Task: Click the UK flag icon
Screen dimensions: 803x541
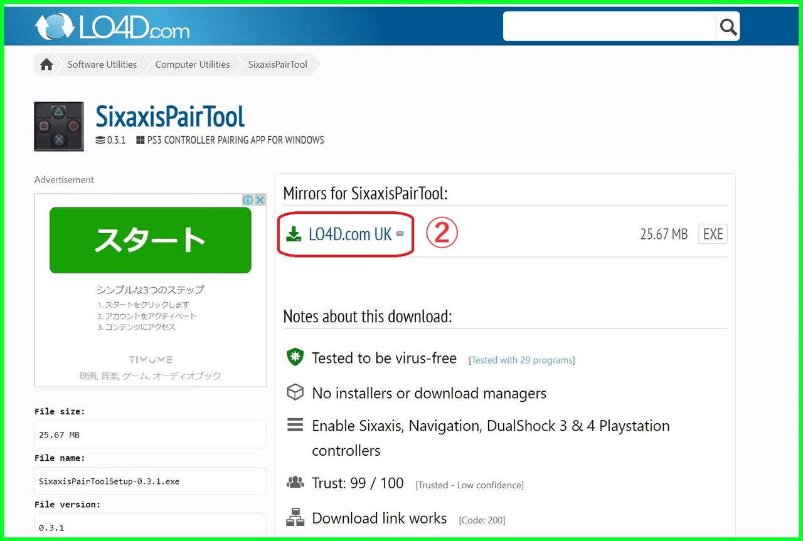Action: tap(400, 233)
